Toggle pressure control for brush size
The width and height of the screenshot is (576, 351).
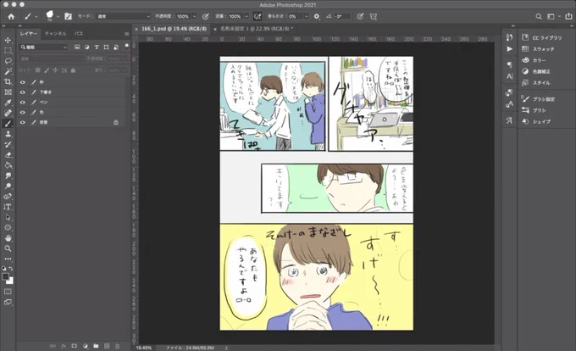[x=360, y=17]
